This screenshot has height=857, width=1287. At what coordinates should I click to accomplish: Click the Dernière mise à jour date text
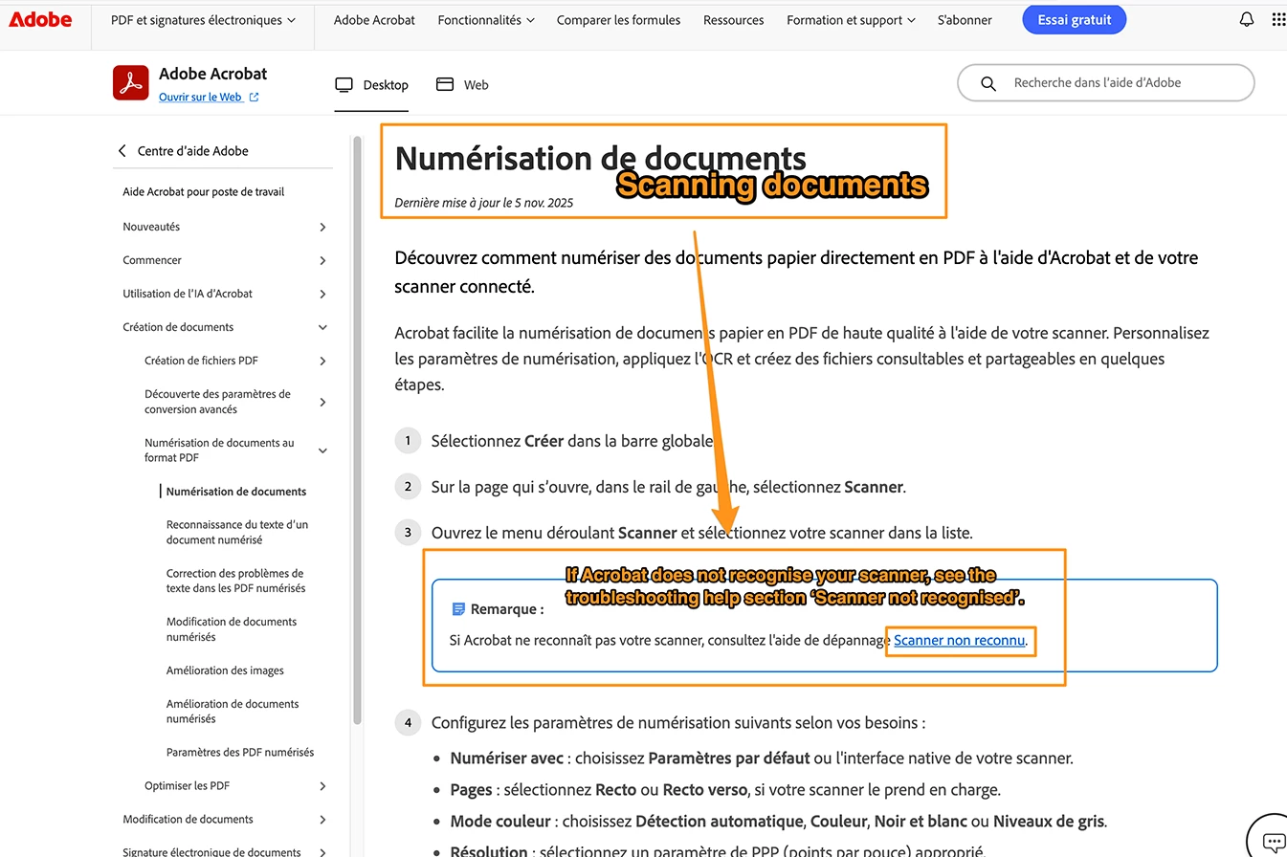484,203
